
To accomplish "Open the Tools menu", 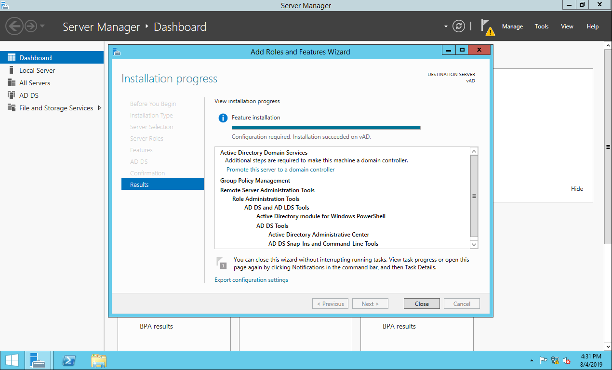I will pos(542,26).
